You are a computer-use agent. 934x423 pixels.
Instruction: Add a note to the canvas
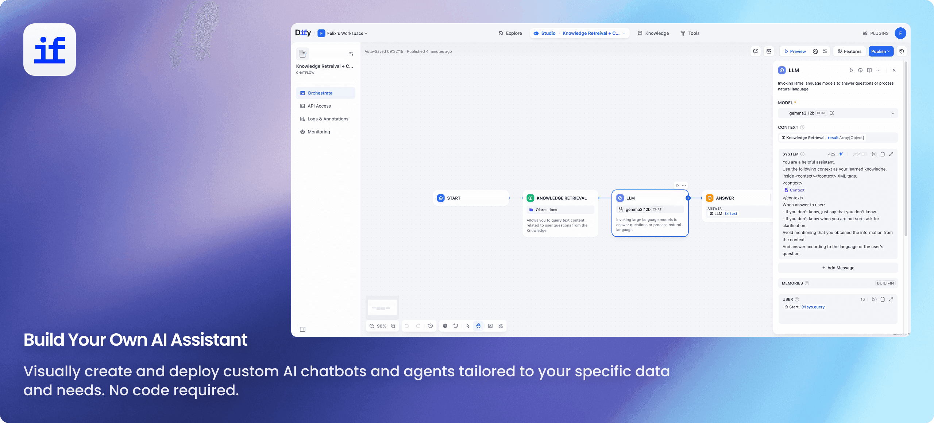(x=456, y=326)
